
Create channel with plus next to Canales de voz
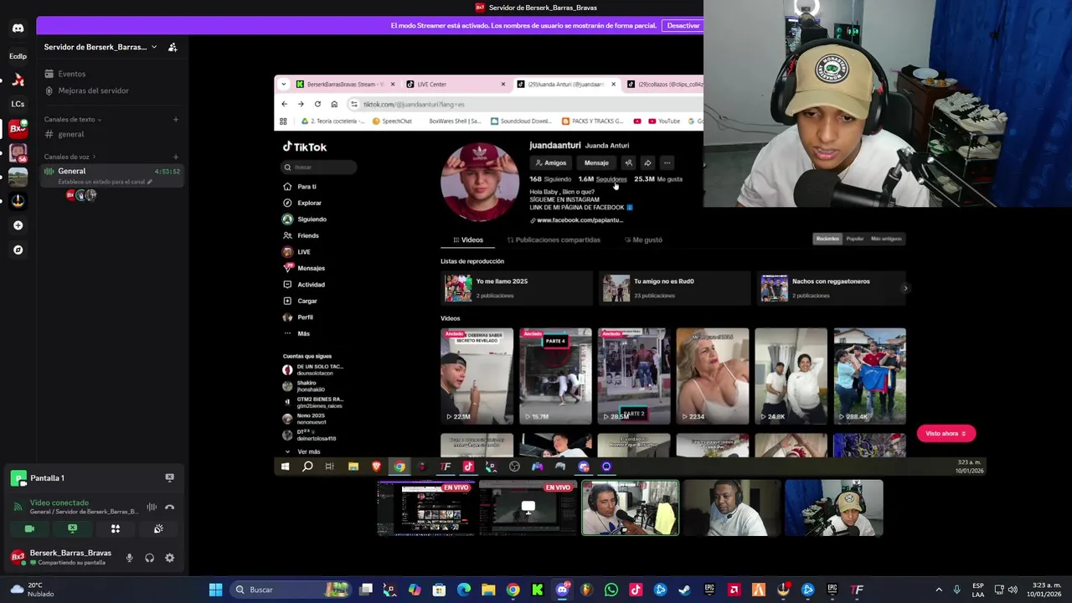point(175,157)
